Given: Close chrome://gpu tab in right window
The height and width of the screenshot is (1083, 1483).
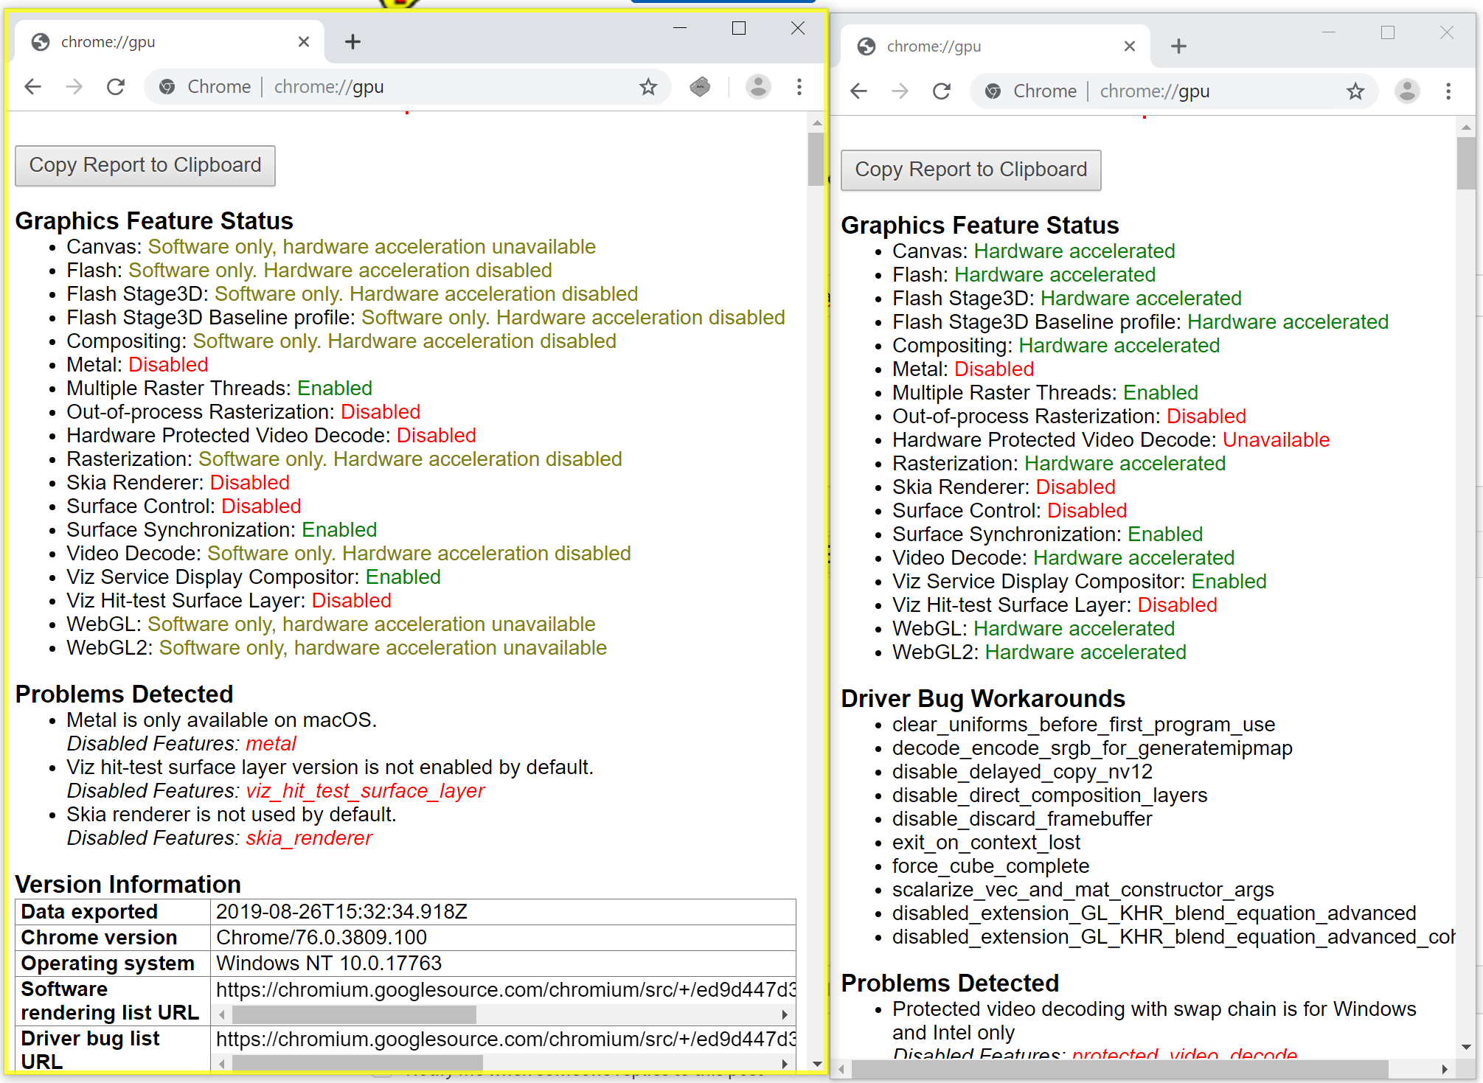Looking at the screenshot, I should pos(1130,46).
